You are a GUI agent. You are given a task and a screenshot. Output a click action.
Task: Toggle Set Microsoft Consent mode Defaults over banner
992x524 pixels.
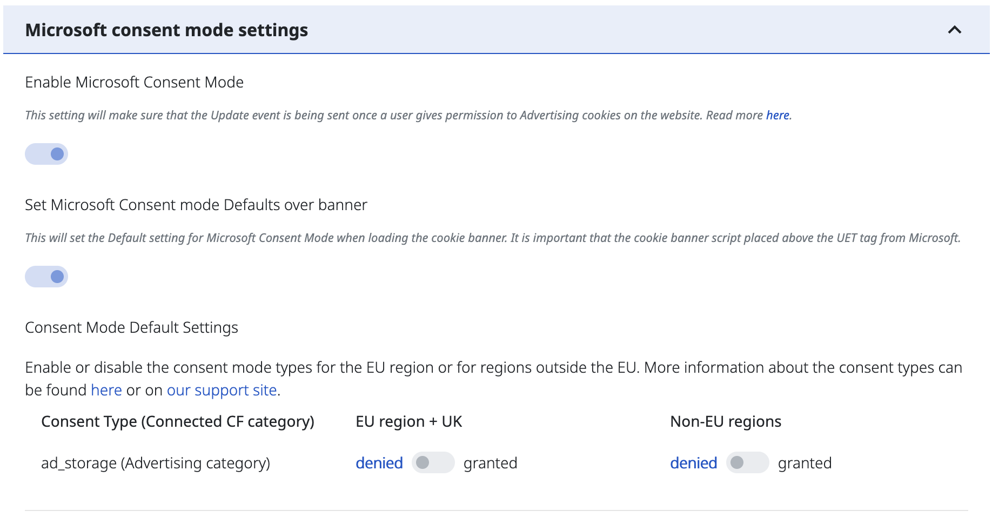(46, 277)
